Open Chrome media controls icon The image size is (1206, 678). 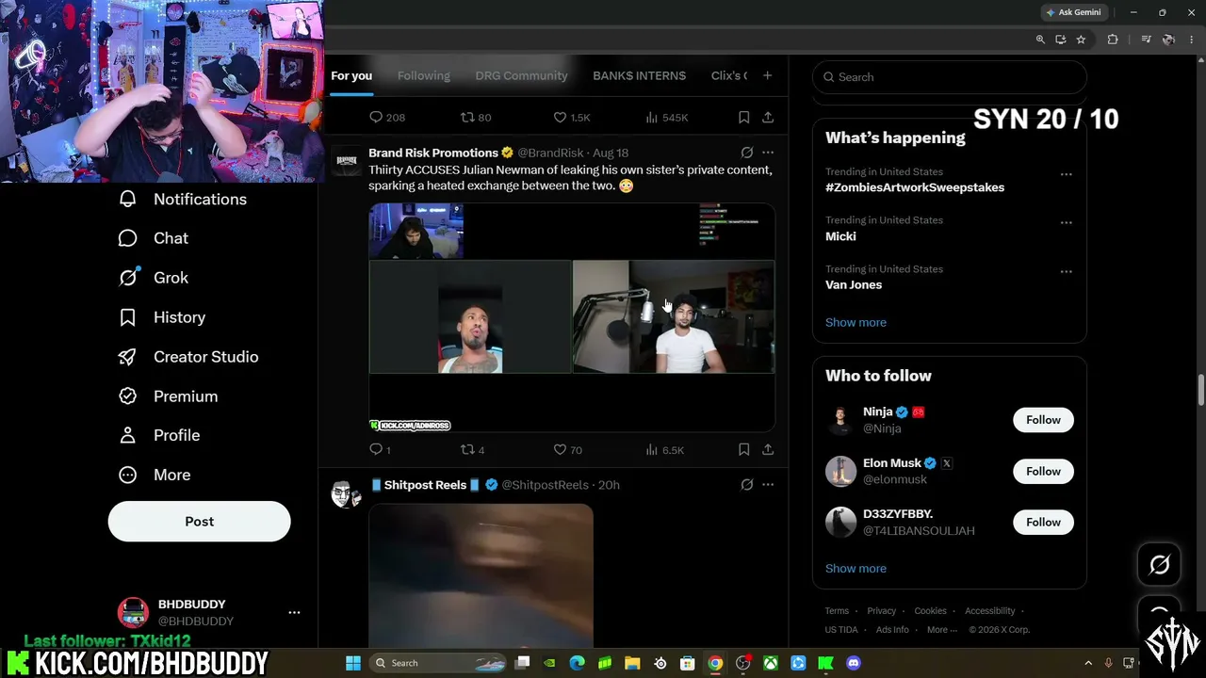click(1146, 40)
